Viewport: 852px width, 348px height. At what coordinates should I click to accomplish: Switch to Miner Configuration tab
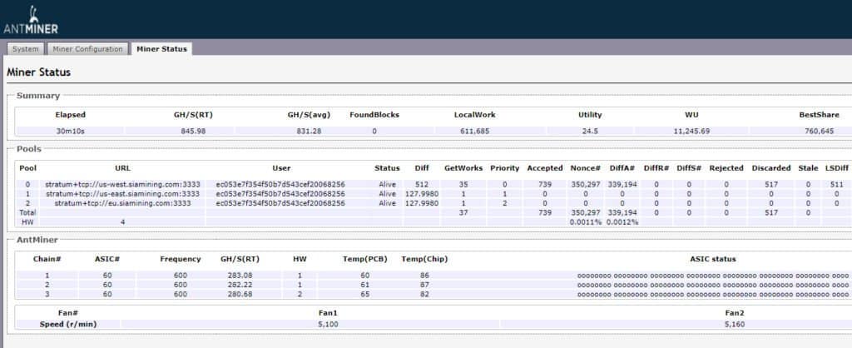click(87, 49)
